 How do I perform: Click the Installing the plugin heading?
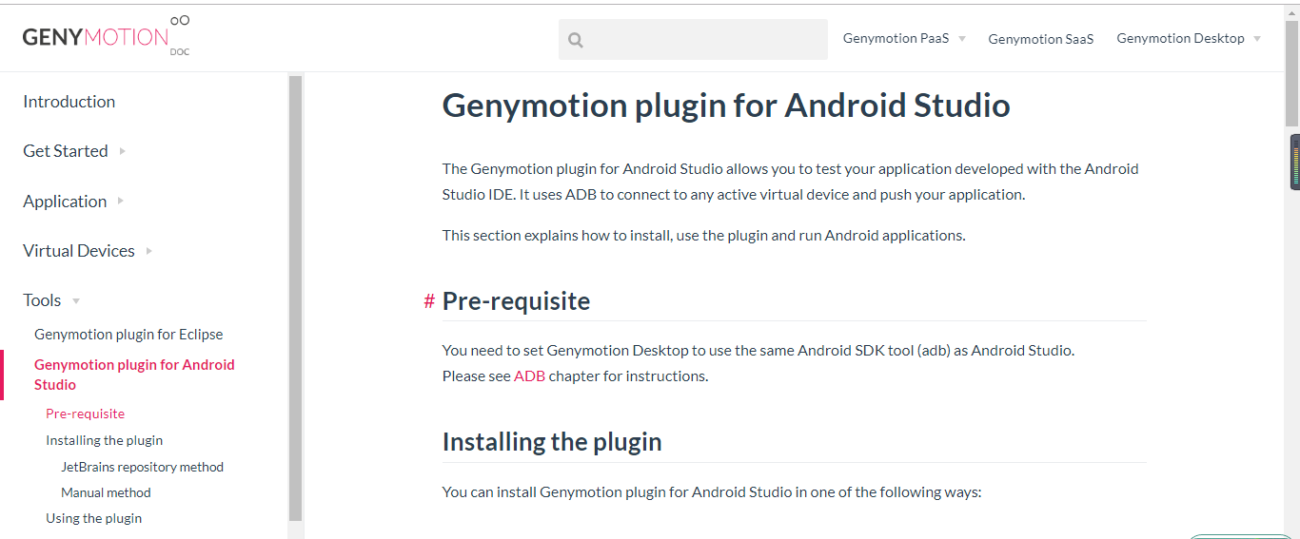pyautogui.click(x=552, y=442)
